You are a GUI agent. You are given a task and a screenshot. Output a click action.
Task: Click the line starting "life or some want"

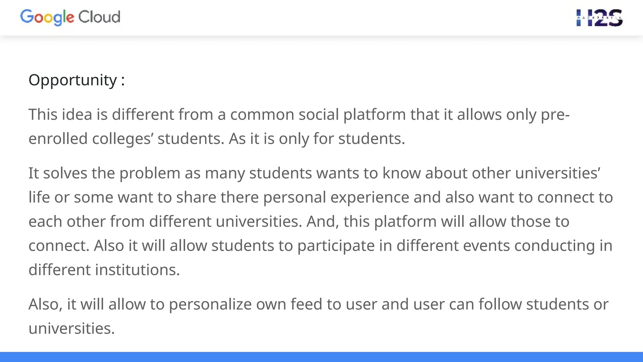(320, 197)
